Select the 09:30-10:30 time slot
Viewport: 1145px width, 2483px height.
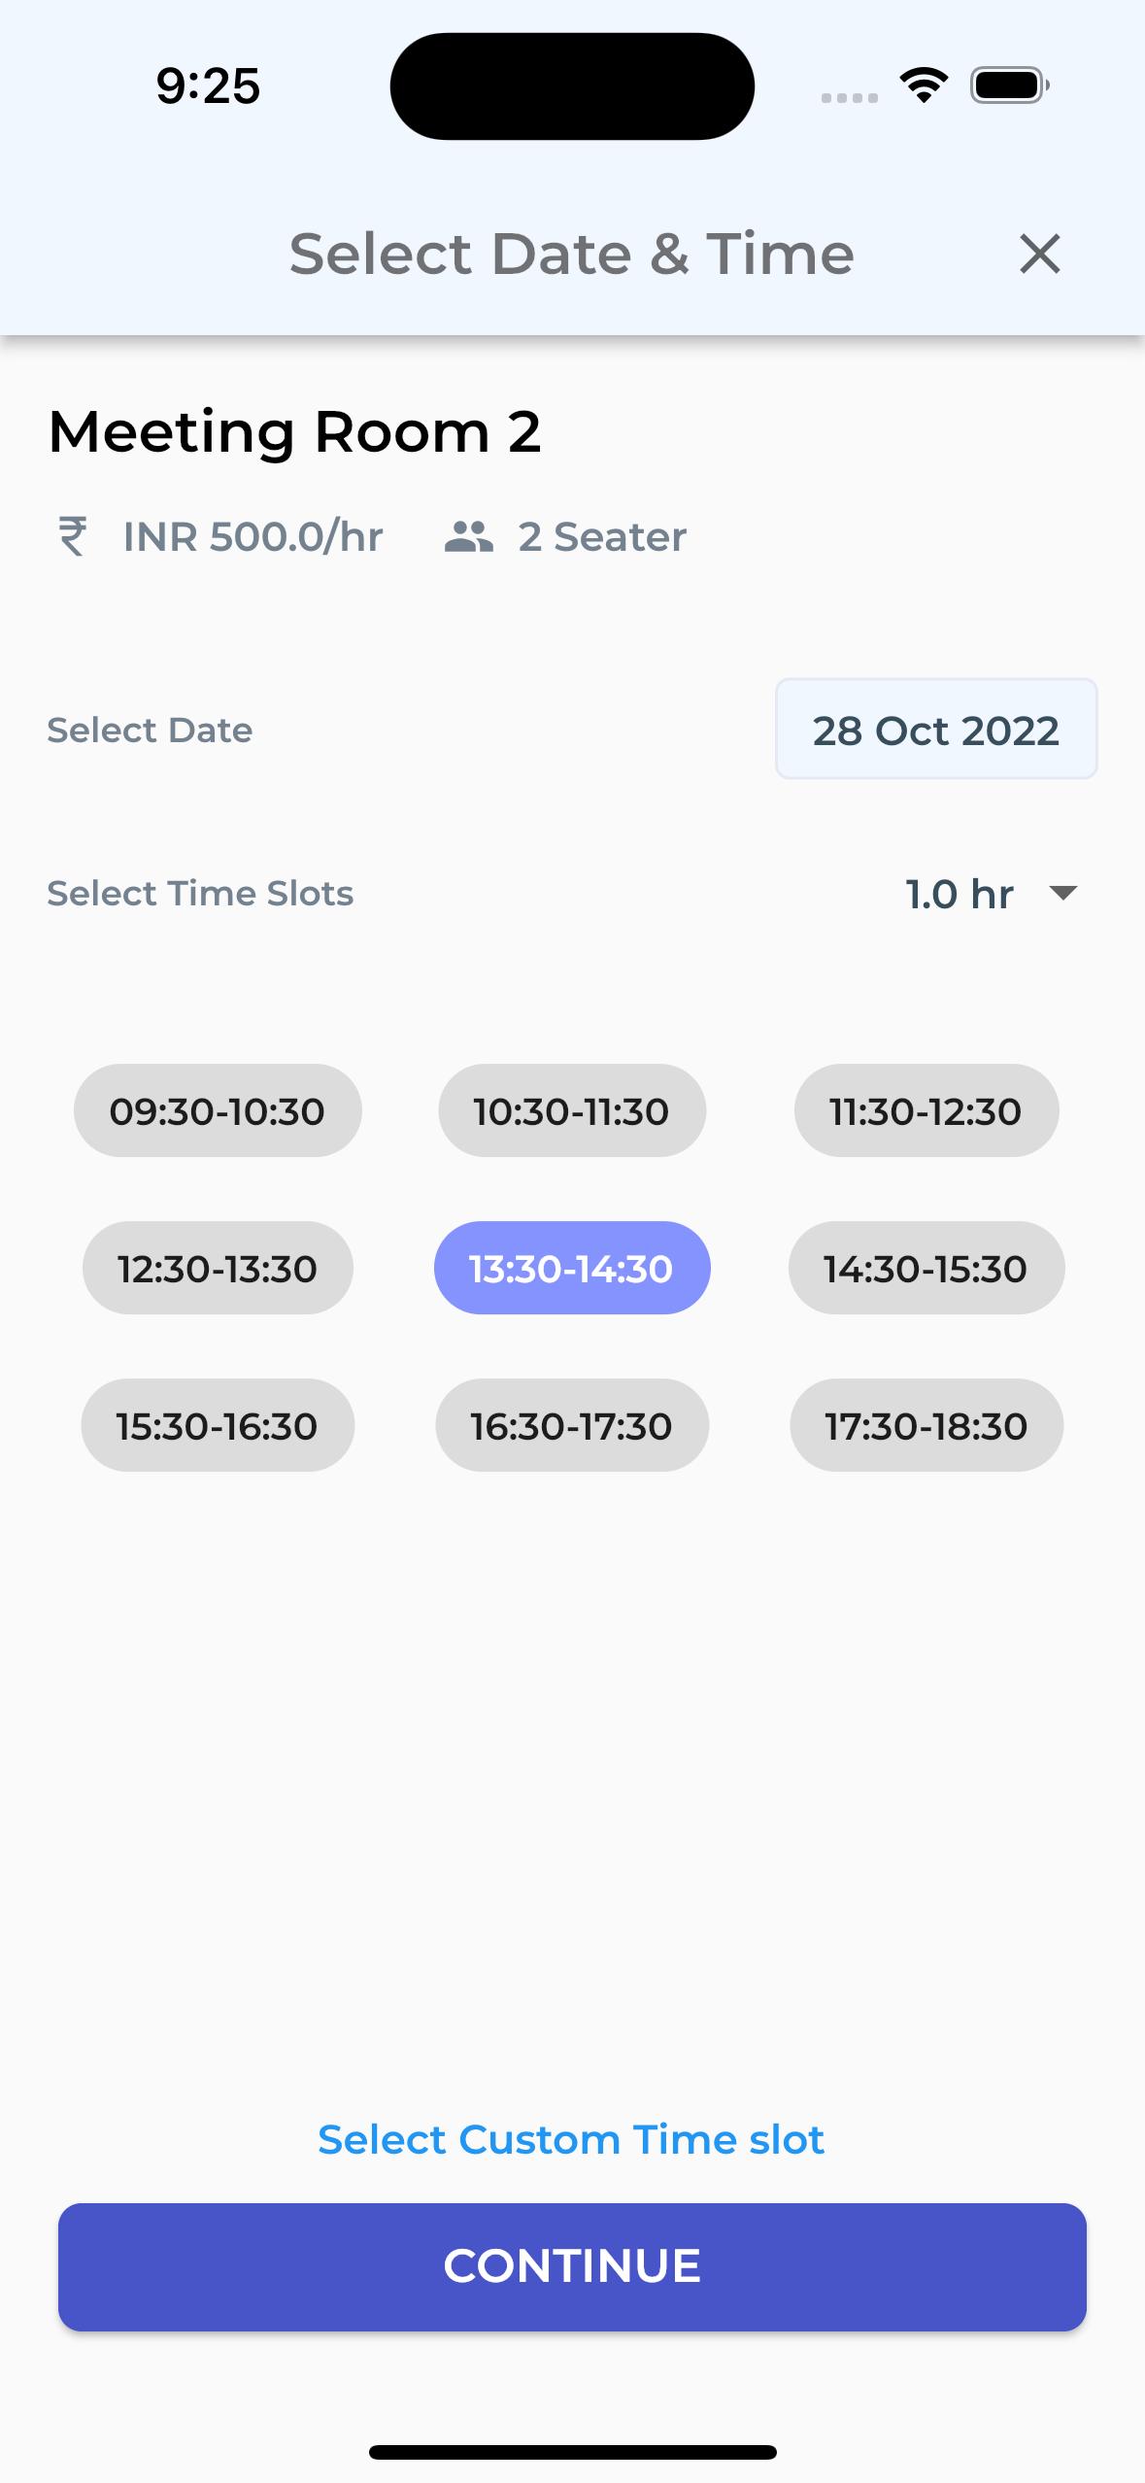tap(218, 1110)
